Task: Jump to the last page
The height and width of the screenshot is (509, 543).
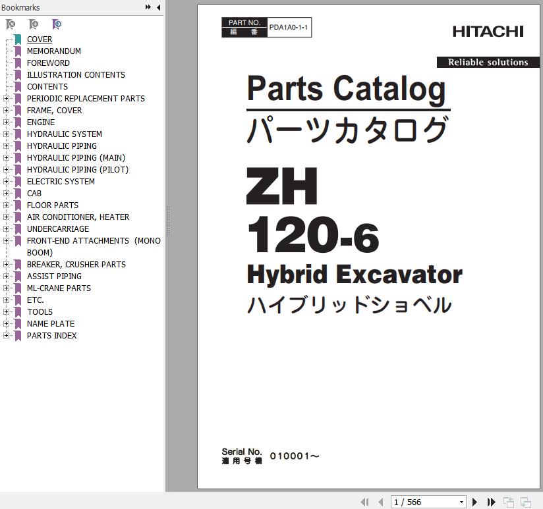Action: (491, 502)
